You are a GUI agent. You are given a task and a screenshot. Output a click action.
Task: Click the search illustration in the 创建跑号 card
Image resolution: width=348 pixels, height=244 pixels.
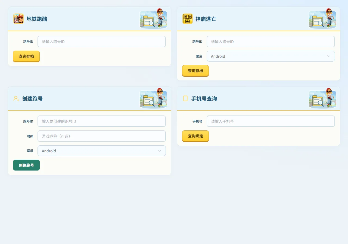153,98
